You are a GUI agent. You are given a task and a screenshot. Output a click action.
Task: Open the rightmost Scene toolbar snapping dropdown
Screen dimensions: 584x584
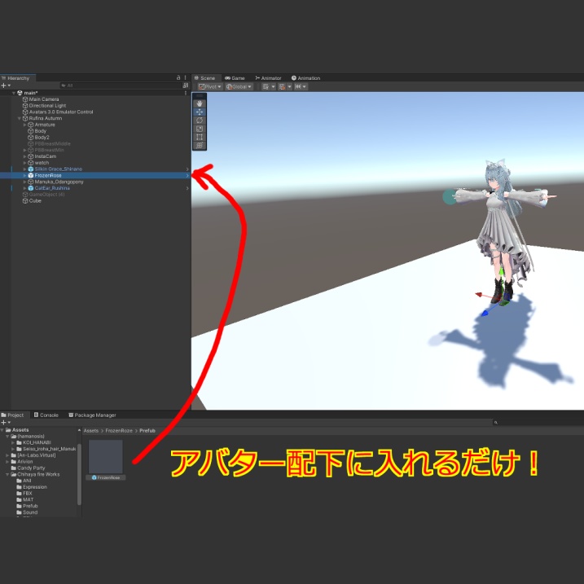(x=301, y=87)
